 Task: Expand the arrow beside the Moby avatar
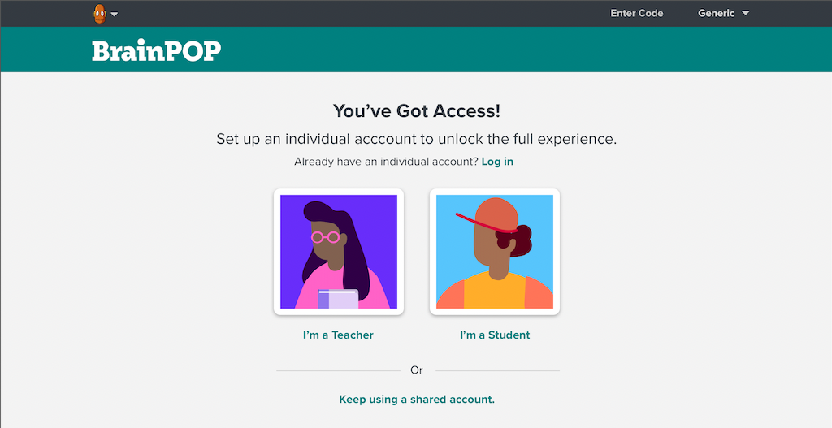(114, 15)
